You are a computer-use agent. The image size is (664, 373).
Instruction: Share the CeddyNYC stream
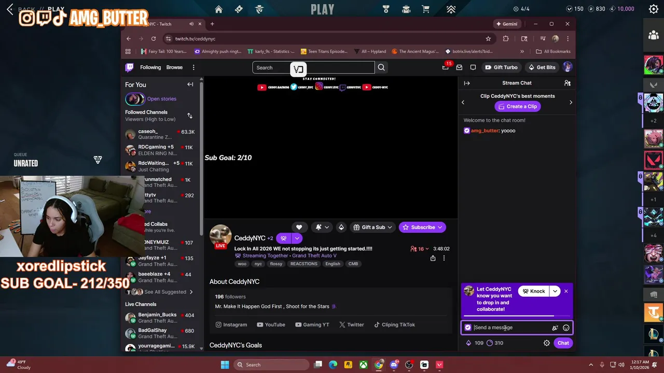pos(433,258)
